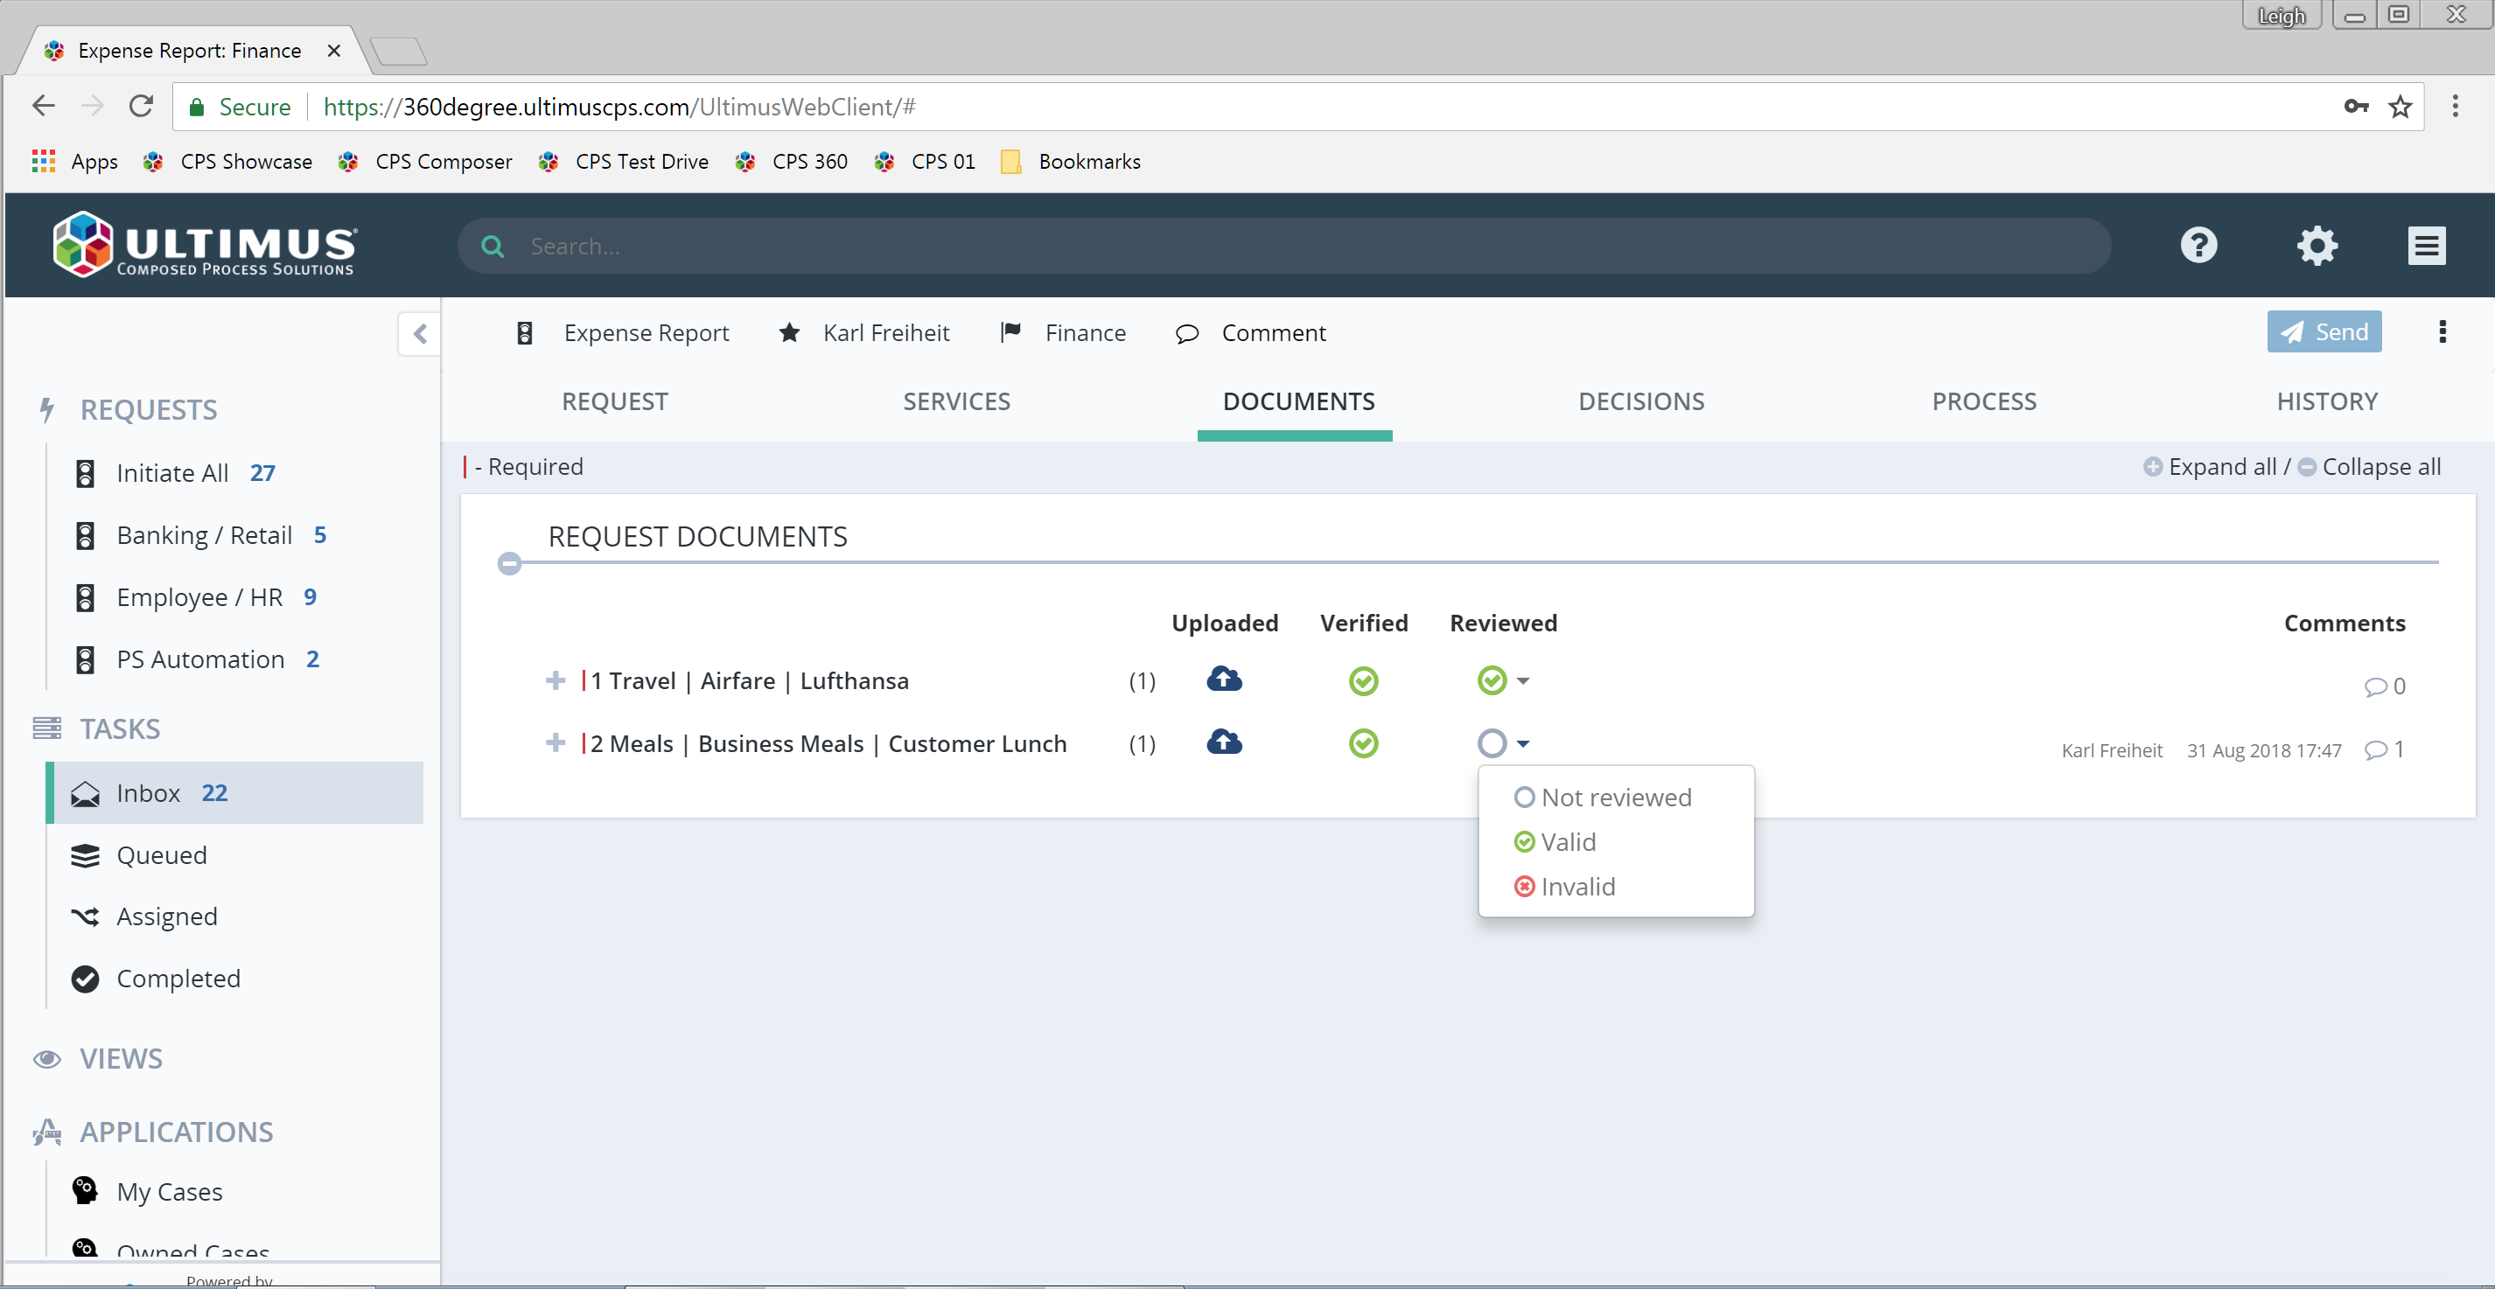
Task: Send the expense report
Action: 2324,332
